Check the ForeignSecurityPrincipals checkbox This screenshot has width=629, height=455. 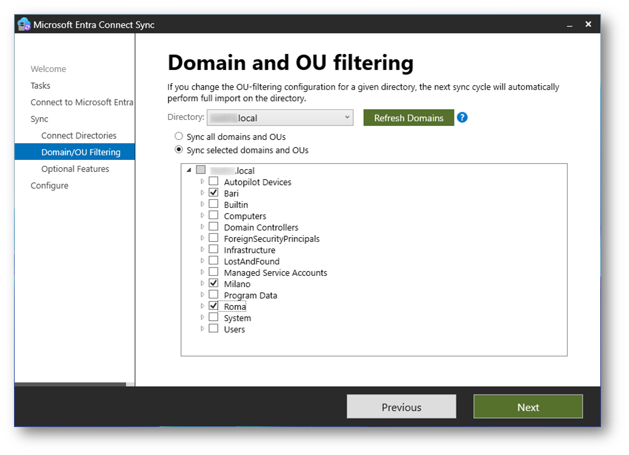tap(214, 238)
